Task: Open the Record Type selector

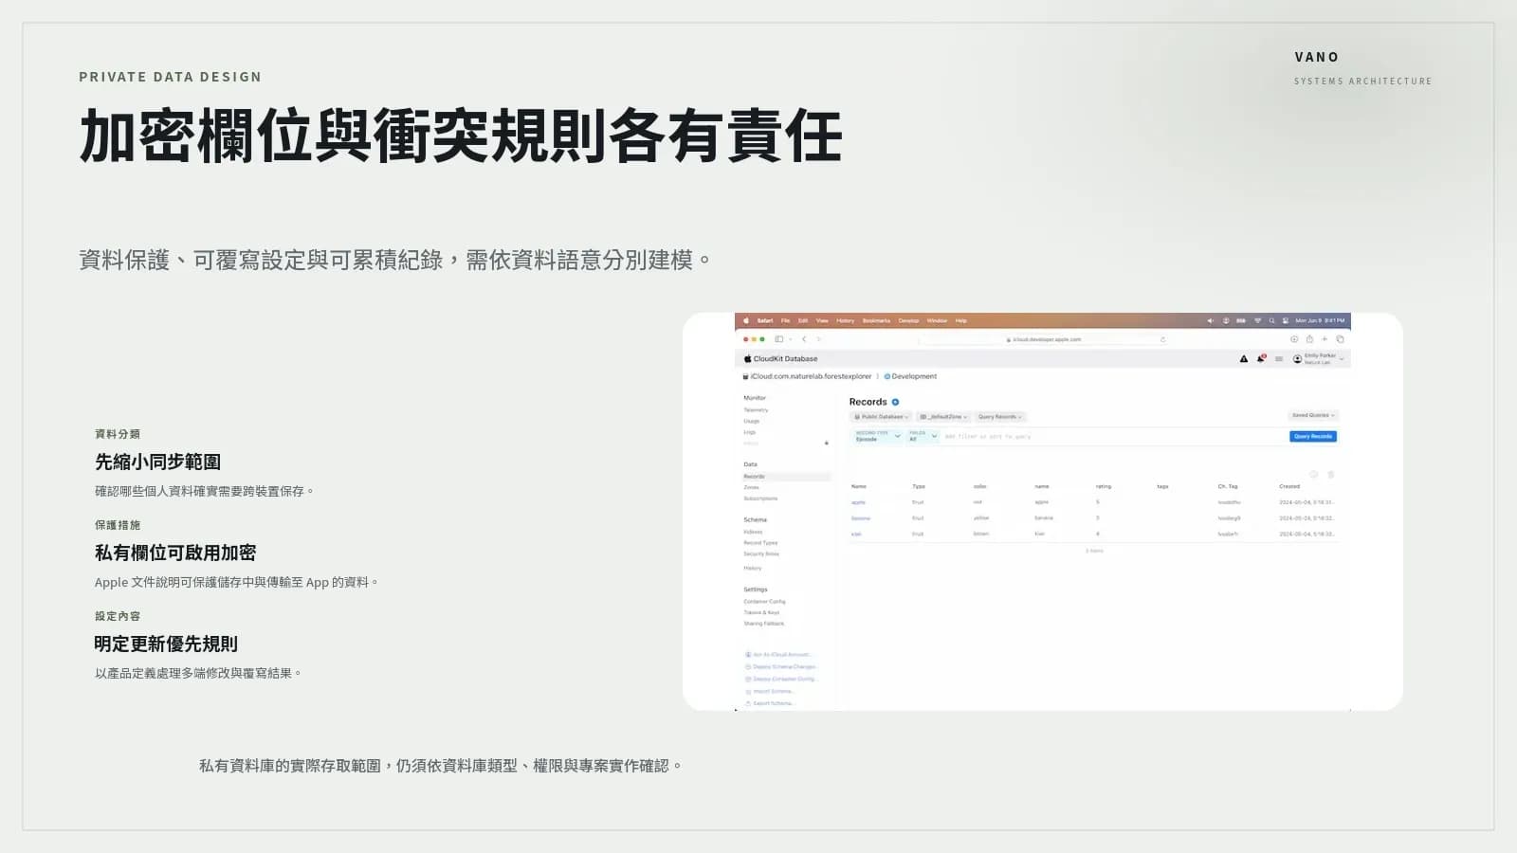Action: coord(877,436)
